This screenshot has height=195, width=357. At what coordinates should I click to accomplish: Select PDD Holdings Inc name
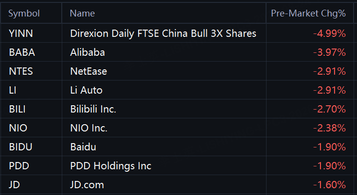(111, 166)
